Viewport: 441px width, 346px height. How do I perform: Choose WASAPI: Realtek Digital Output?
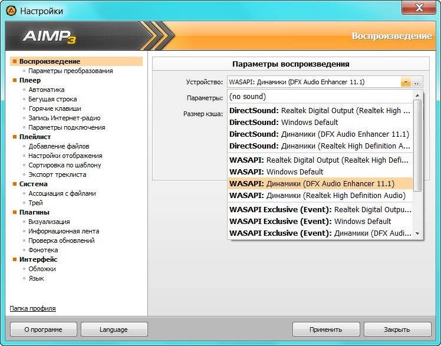tap(320, 160)
